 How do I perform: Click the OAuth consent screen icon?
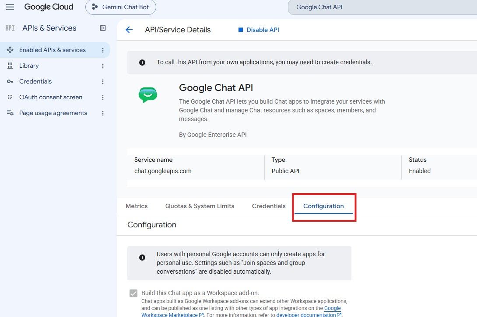coord(10,97)
